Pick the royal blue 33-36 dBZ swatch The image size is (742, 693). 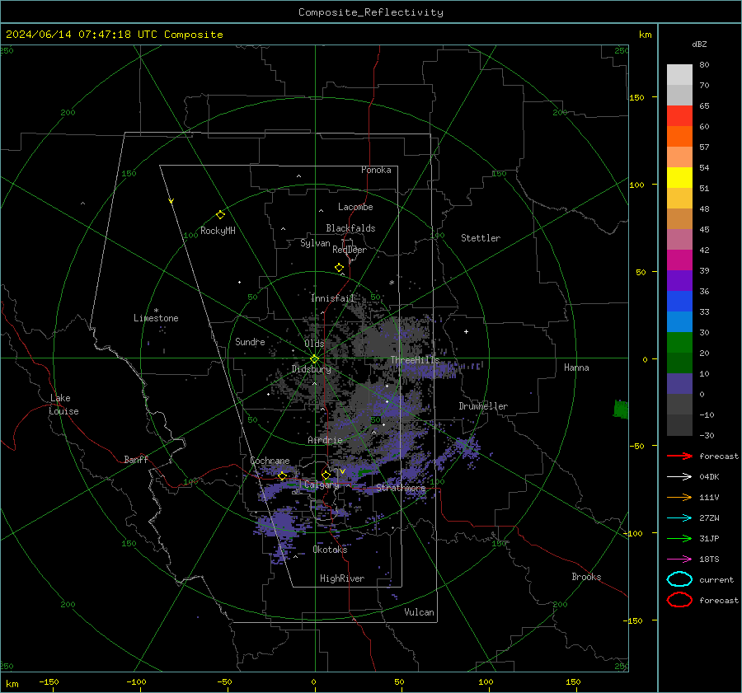[679, 301]
